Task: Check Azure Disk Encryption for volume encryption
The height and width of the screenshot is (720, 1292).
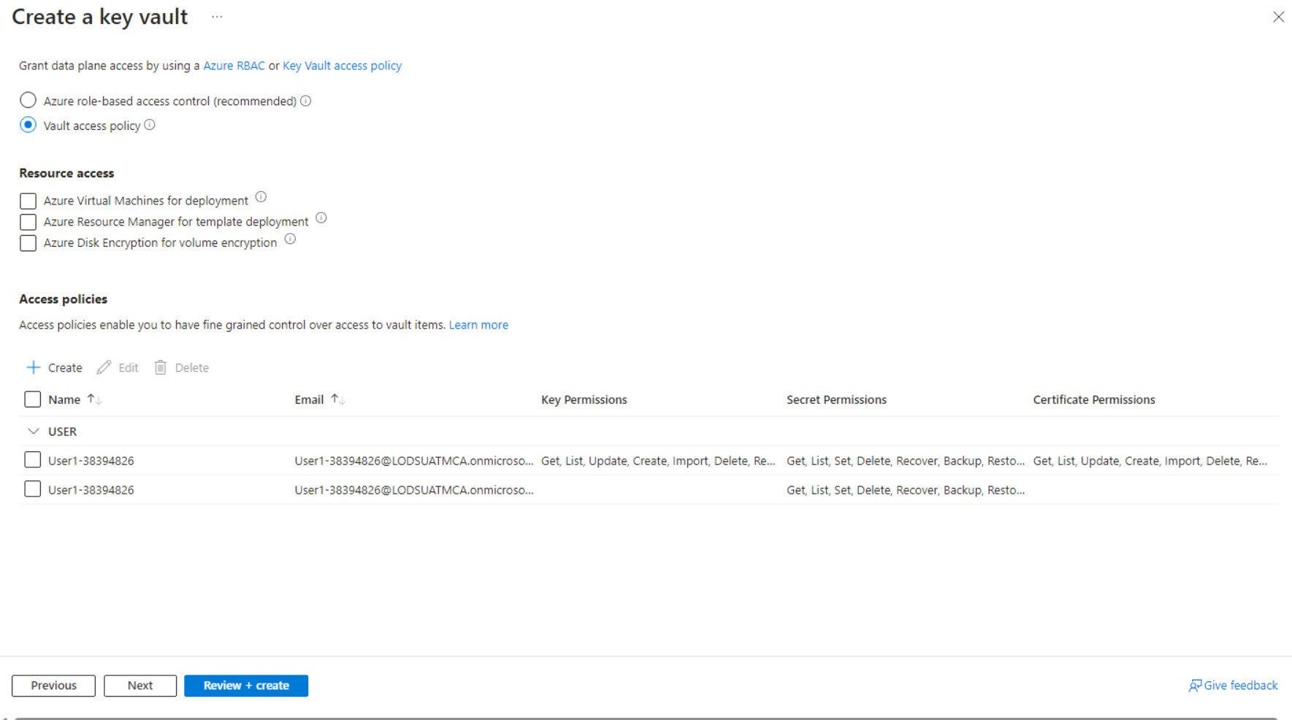Action: pos(28,242)
